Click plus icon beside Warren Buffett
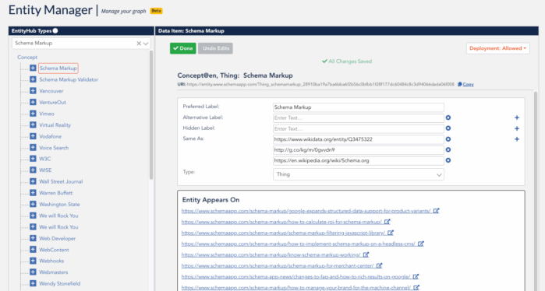This screenshot has height=291, width=545. [33, 193]
